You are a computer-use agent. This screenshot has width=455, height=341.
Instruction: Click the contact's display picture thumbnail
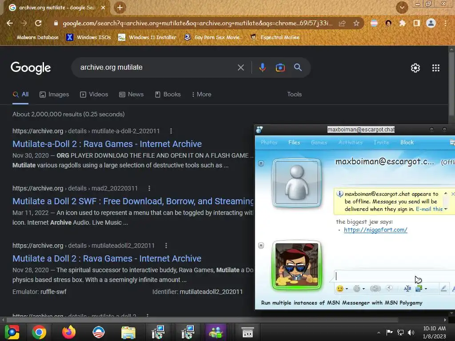click(296, 182)
